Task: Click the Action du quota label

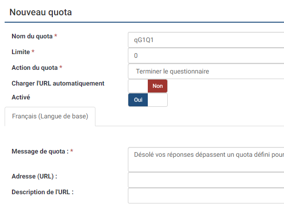Action: (35, 68)
